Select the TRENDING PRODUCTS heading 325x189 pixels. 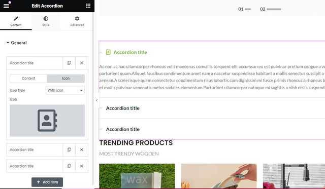click(136, 143)
